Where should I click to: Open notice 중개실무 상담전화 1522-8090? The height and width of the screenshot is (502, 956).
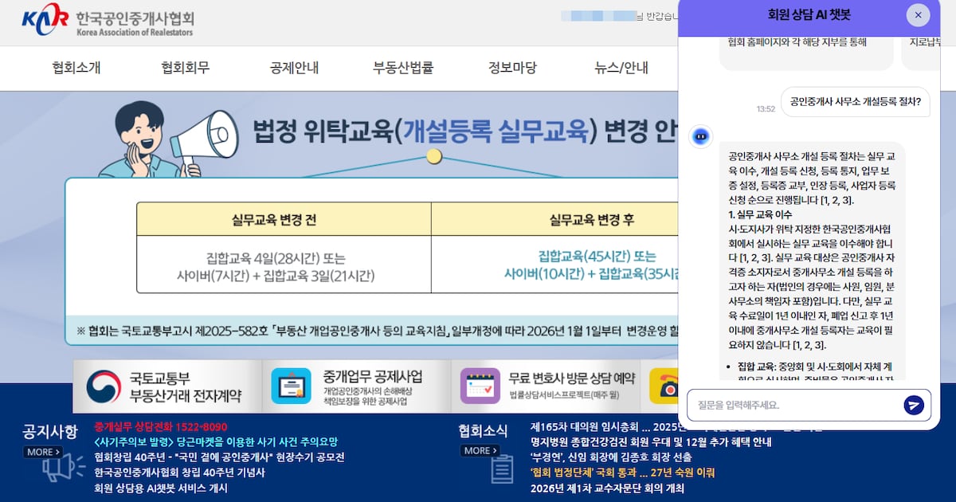point(160,426)
